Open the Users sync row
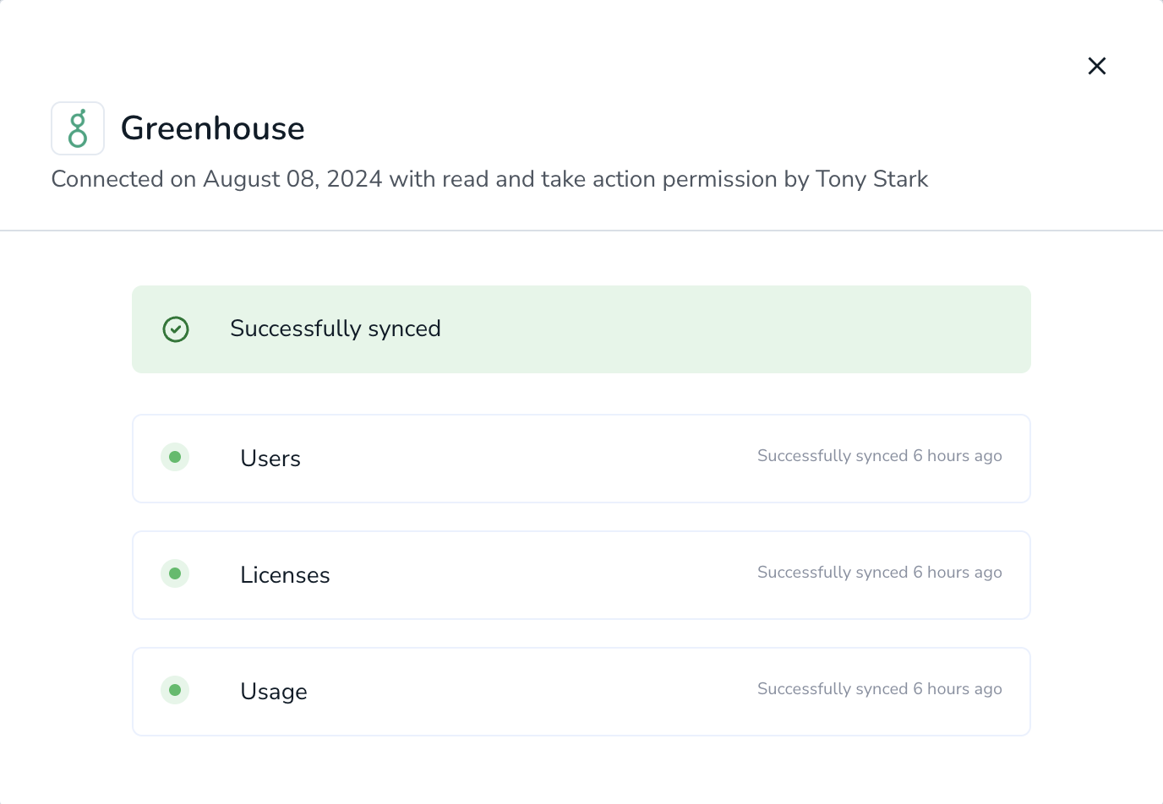Image resolution: width=1163 pixels, height=804 pixels. [x=581, y=459]
